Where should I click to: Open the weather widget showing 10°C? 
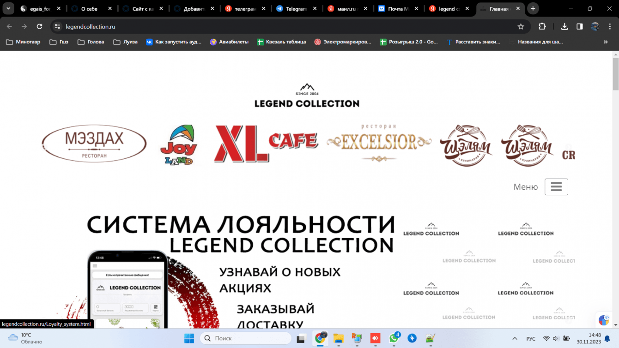pos(25,338)
